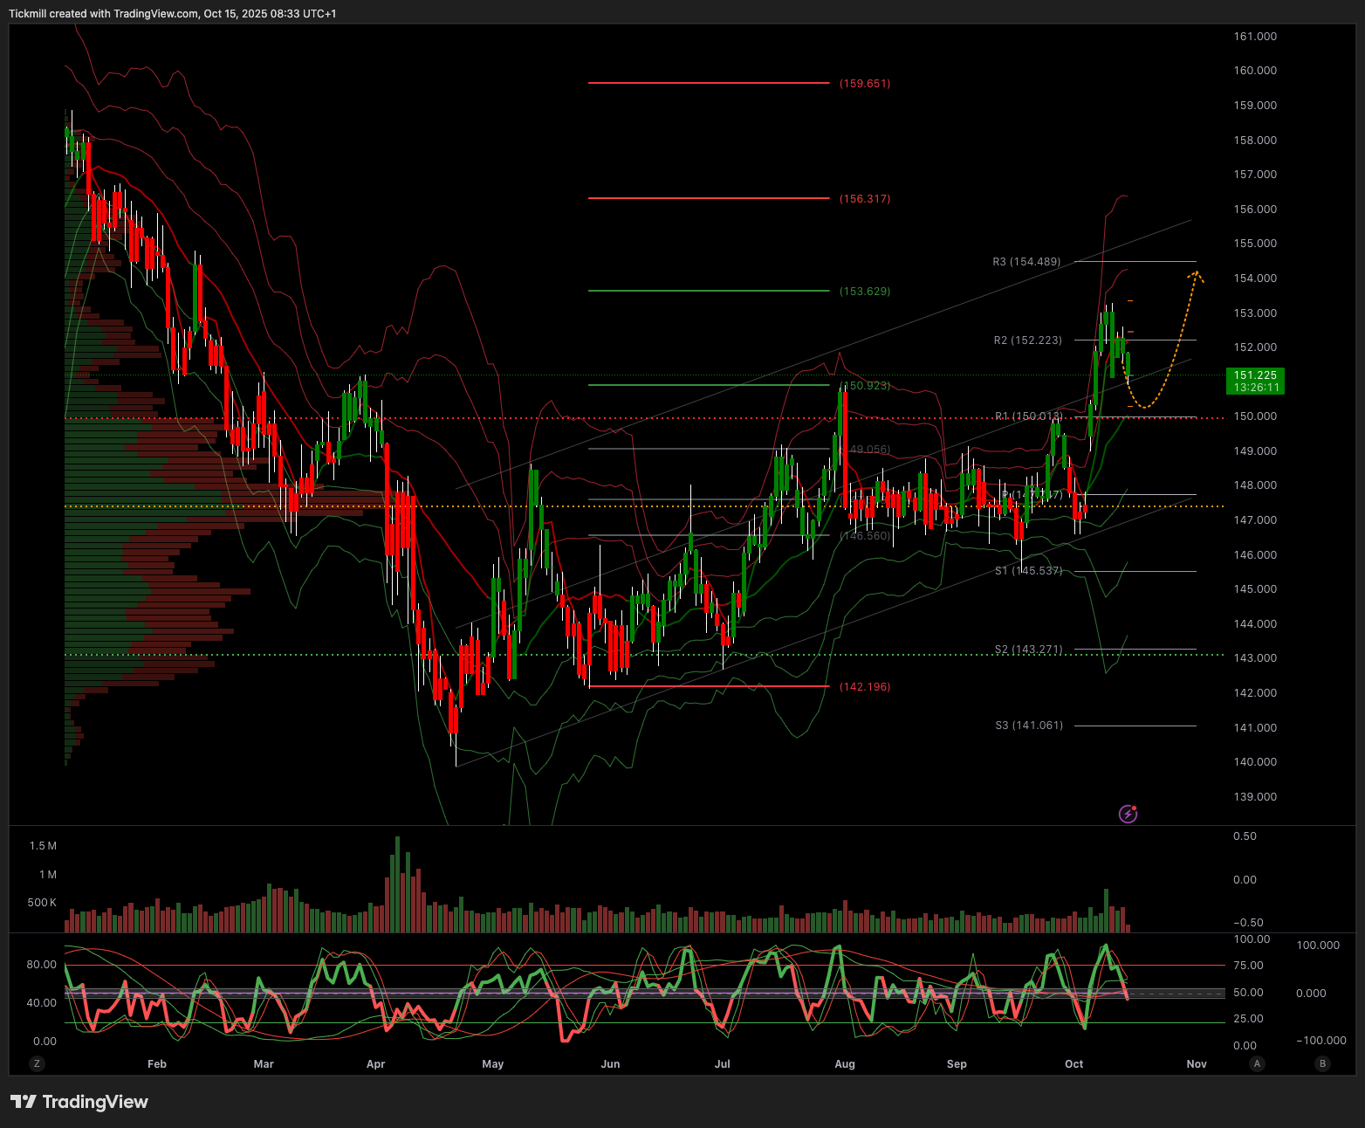
Task: Click the green 151.225 current price label
Action: [x=1255, y=381]
